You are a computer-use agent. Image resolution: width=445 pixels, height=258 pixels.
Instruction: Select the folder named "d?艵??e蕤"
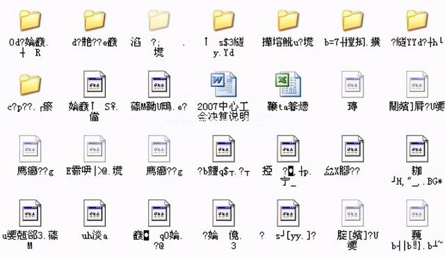pyautogui.click(x=95, y=21)
